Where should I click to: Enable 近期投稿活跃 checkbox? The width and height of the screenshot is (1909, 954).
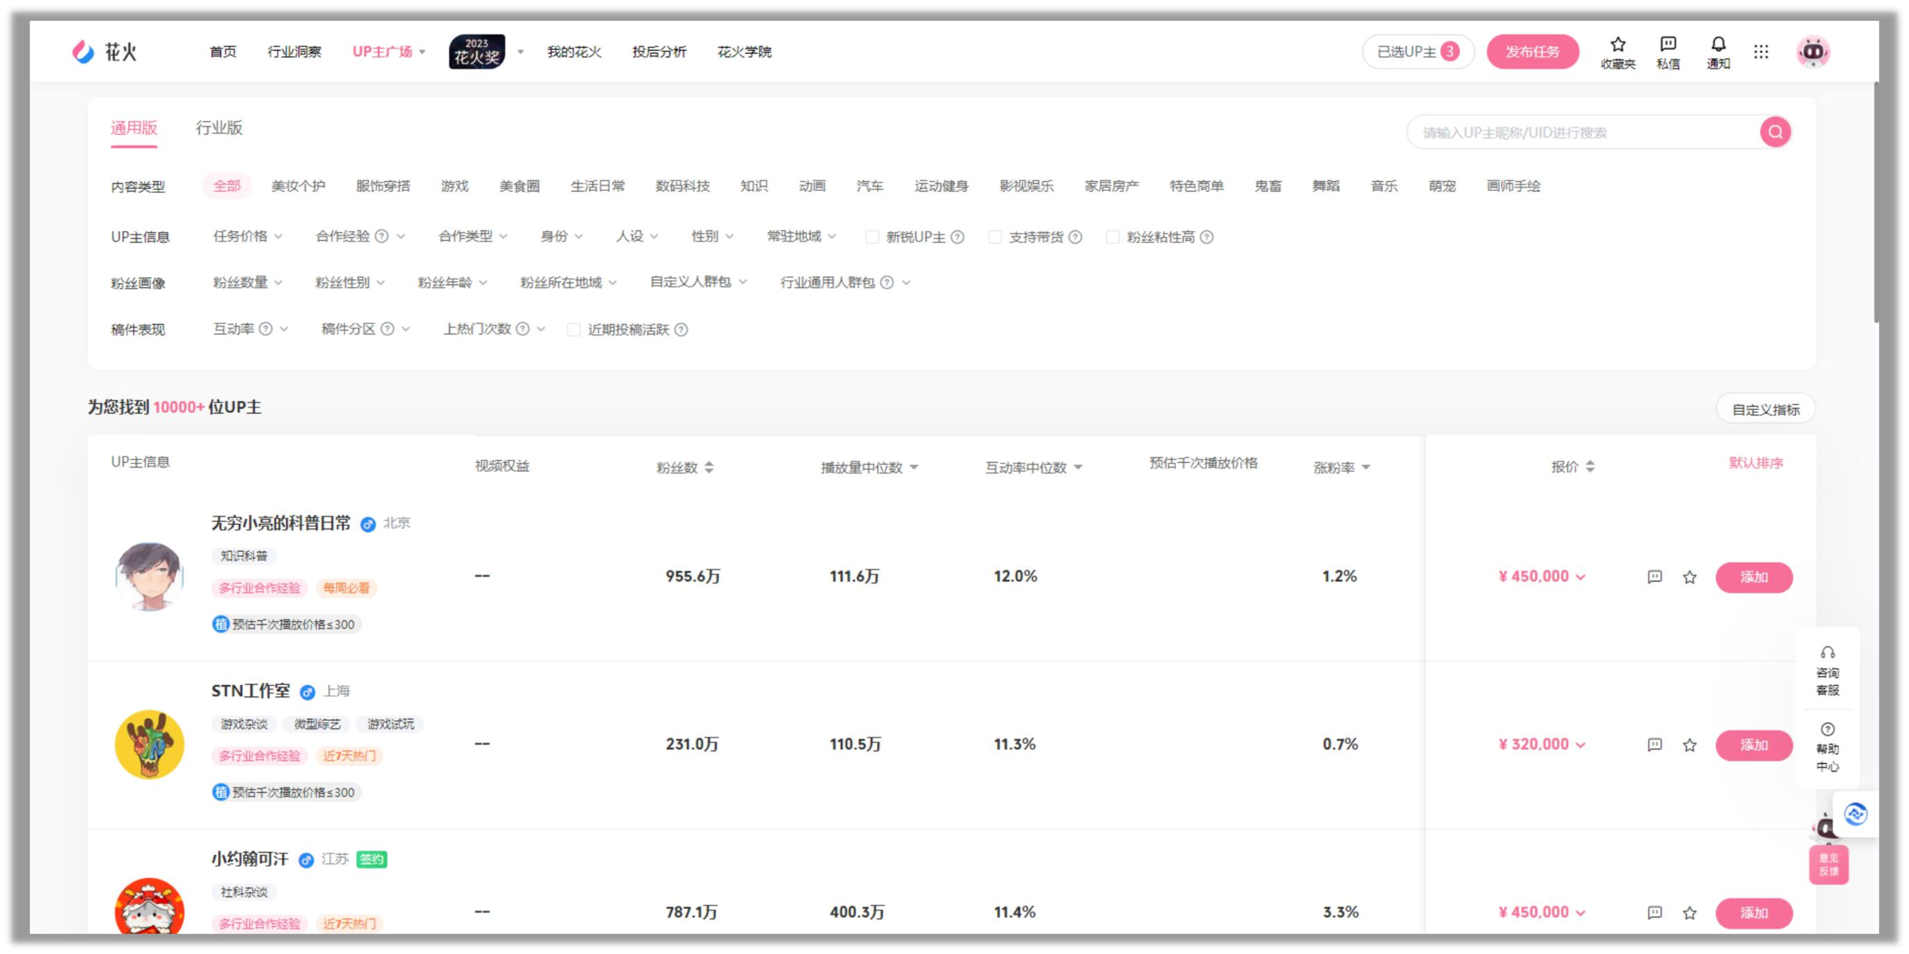pyautogui.click(x=573, y=329)
